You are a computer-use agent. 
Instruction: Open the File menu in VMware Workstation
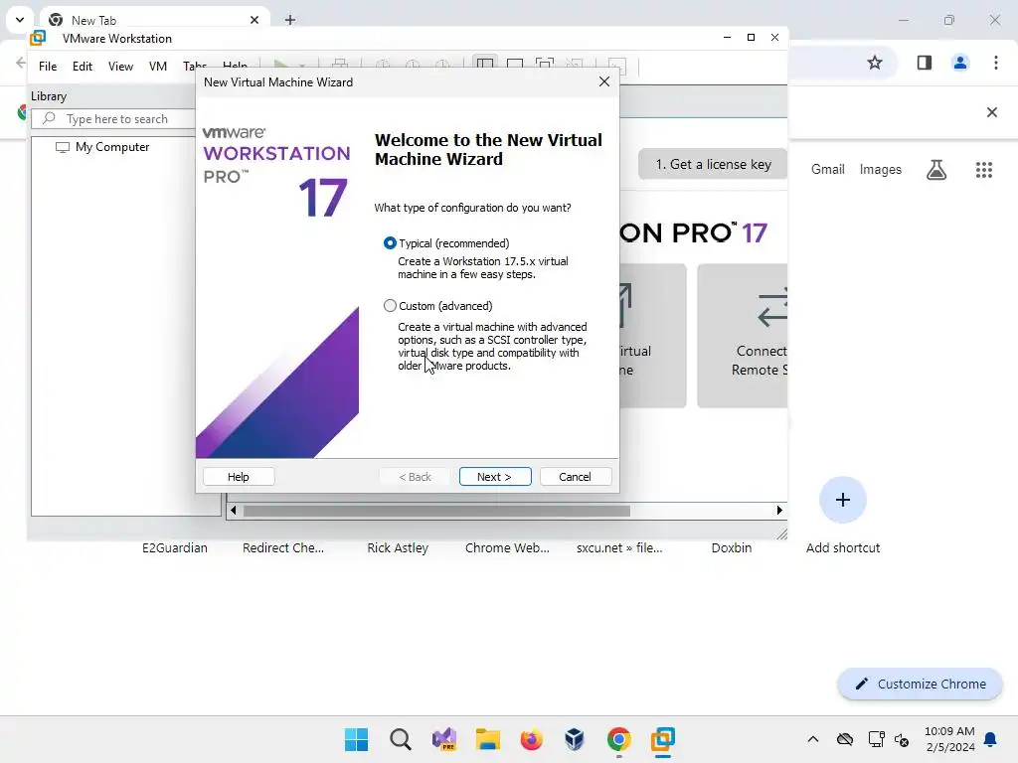48,67
